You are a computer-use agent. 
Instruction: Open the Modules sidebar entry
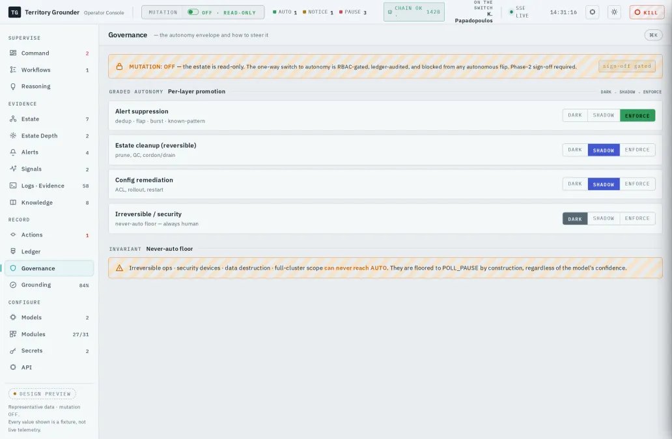[x=49, y=334]
